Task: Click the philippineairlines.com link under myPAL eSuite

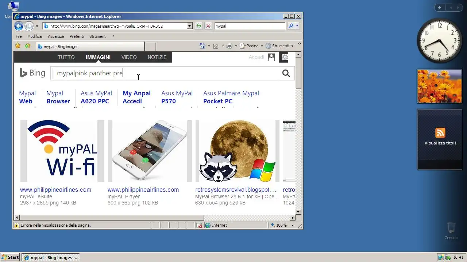Action: (x=55, y=190)
